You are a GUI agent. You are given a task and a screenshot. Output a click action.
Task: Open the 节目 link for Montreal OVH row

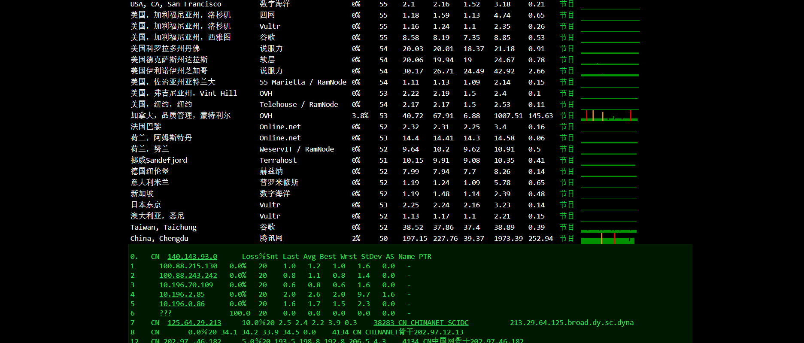[567, 115]
